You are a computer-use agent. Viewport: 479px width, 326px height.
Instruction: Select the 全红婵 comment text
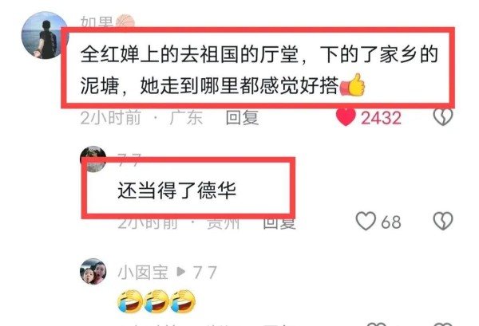pyautogui.click(x=259, y=70)
